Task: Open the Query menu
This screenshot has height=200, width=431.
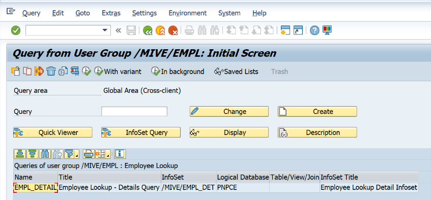Action: 31,13
